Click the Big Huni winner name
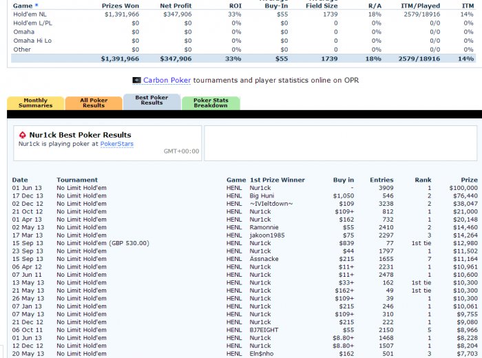Viewport: 482px width, 358px height. pyautogui.click(x=262, y=196)
